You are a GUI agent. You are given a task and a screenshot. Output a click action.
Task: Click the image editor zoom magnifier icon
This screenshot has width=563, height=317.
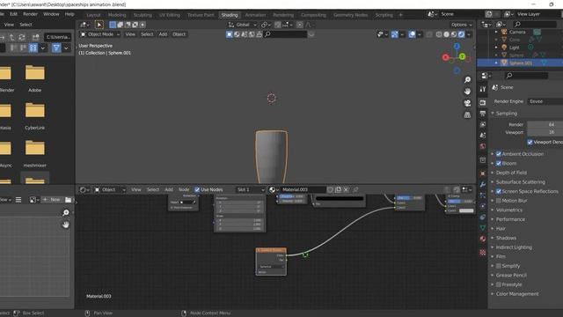click(x=65, y=213)
